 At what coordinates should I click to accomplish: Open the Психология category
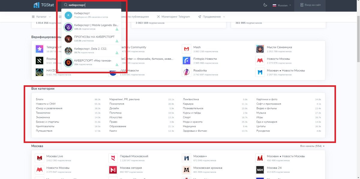point(117,104)
